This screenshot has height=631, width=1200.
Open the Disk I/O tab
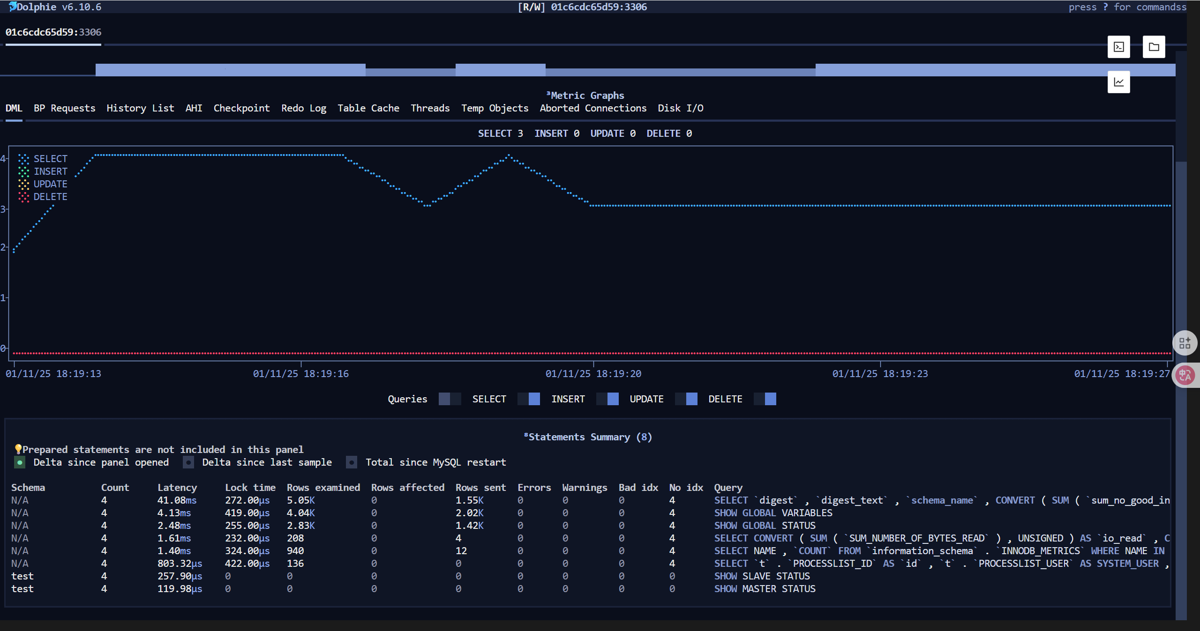[680, 108]
